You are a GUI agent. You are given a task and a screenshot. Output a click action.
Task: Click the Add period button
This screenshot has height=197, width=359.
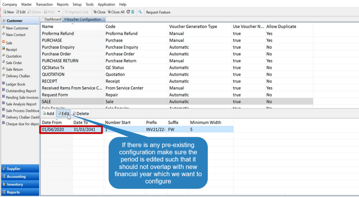(48, 113)
